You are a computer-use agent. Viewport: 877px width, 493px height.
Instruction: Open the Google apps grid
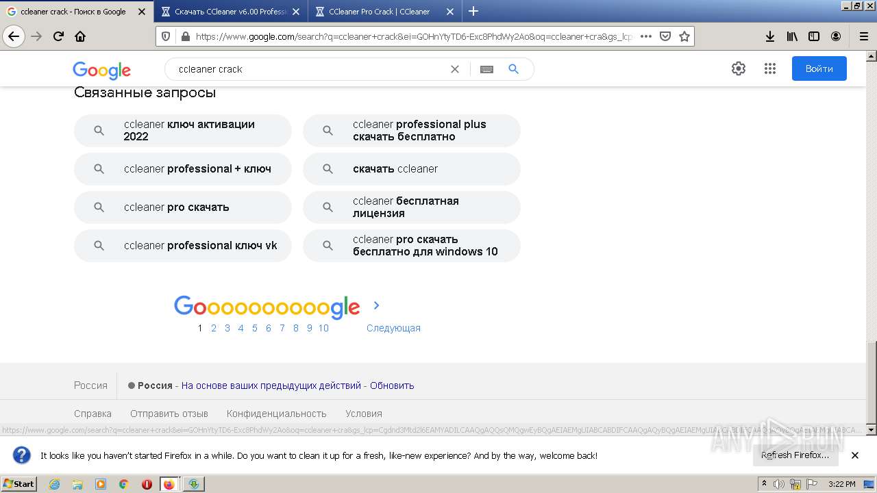click(x=770, y=68)
